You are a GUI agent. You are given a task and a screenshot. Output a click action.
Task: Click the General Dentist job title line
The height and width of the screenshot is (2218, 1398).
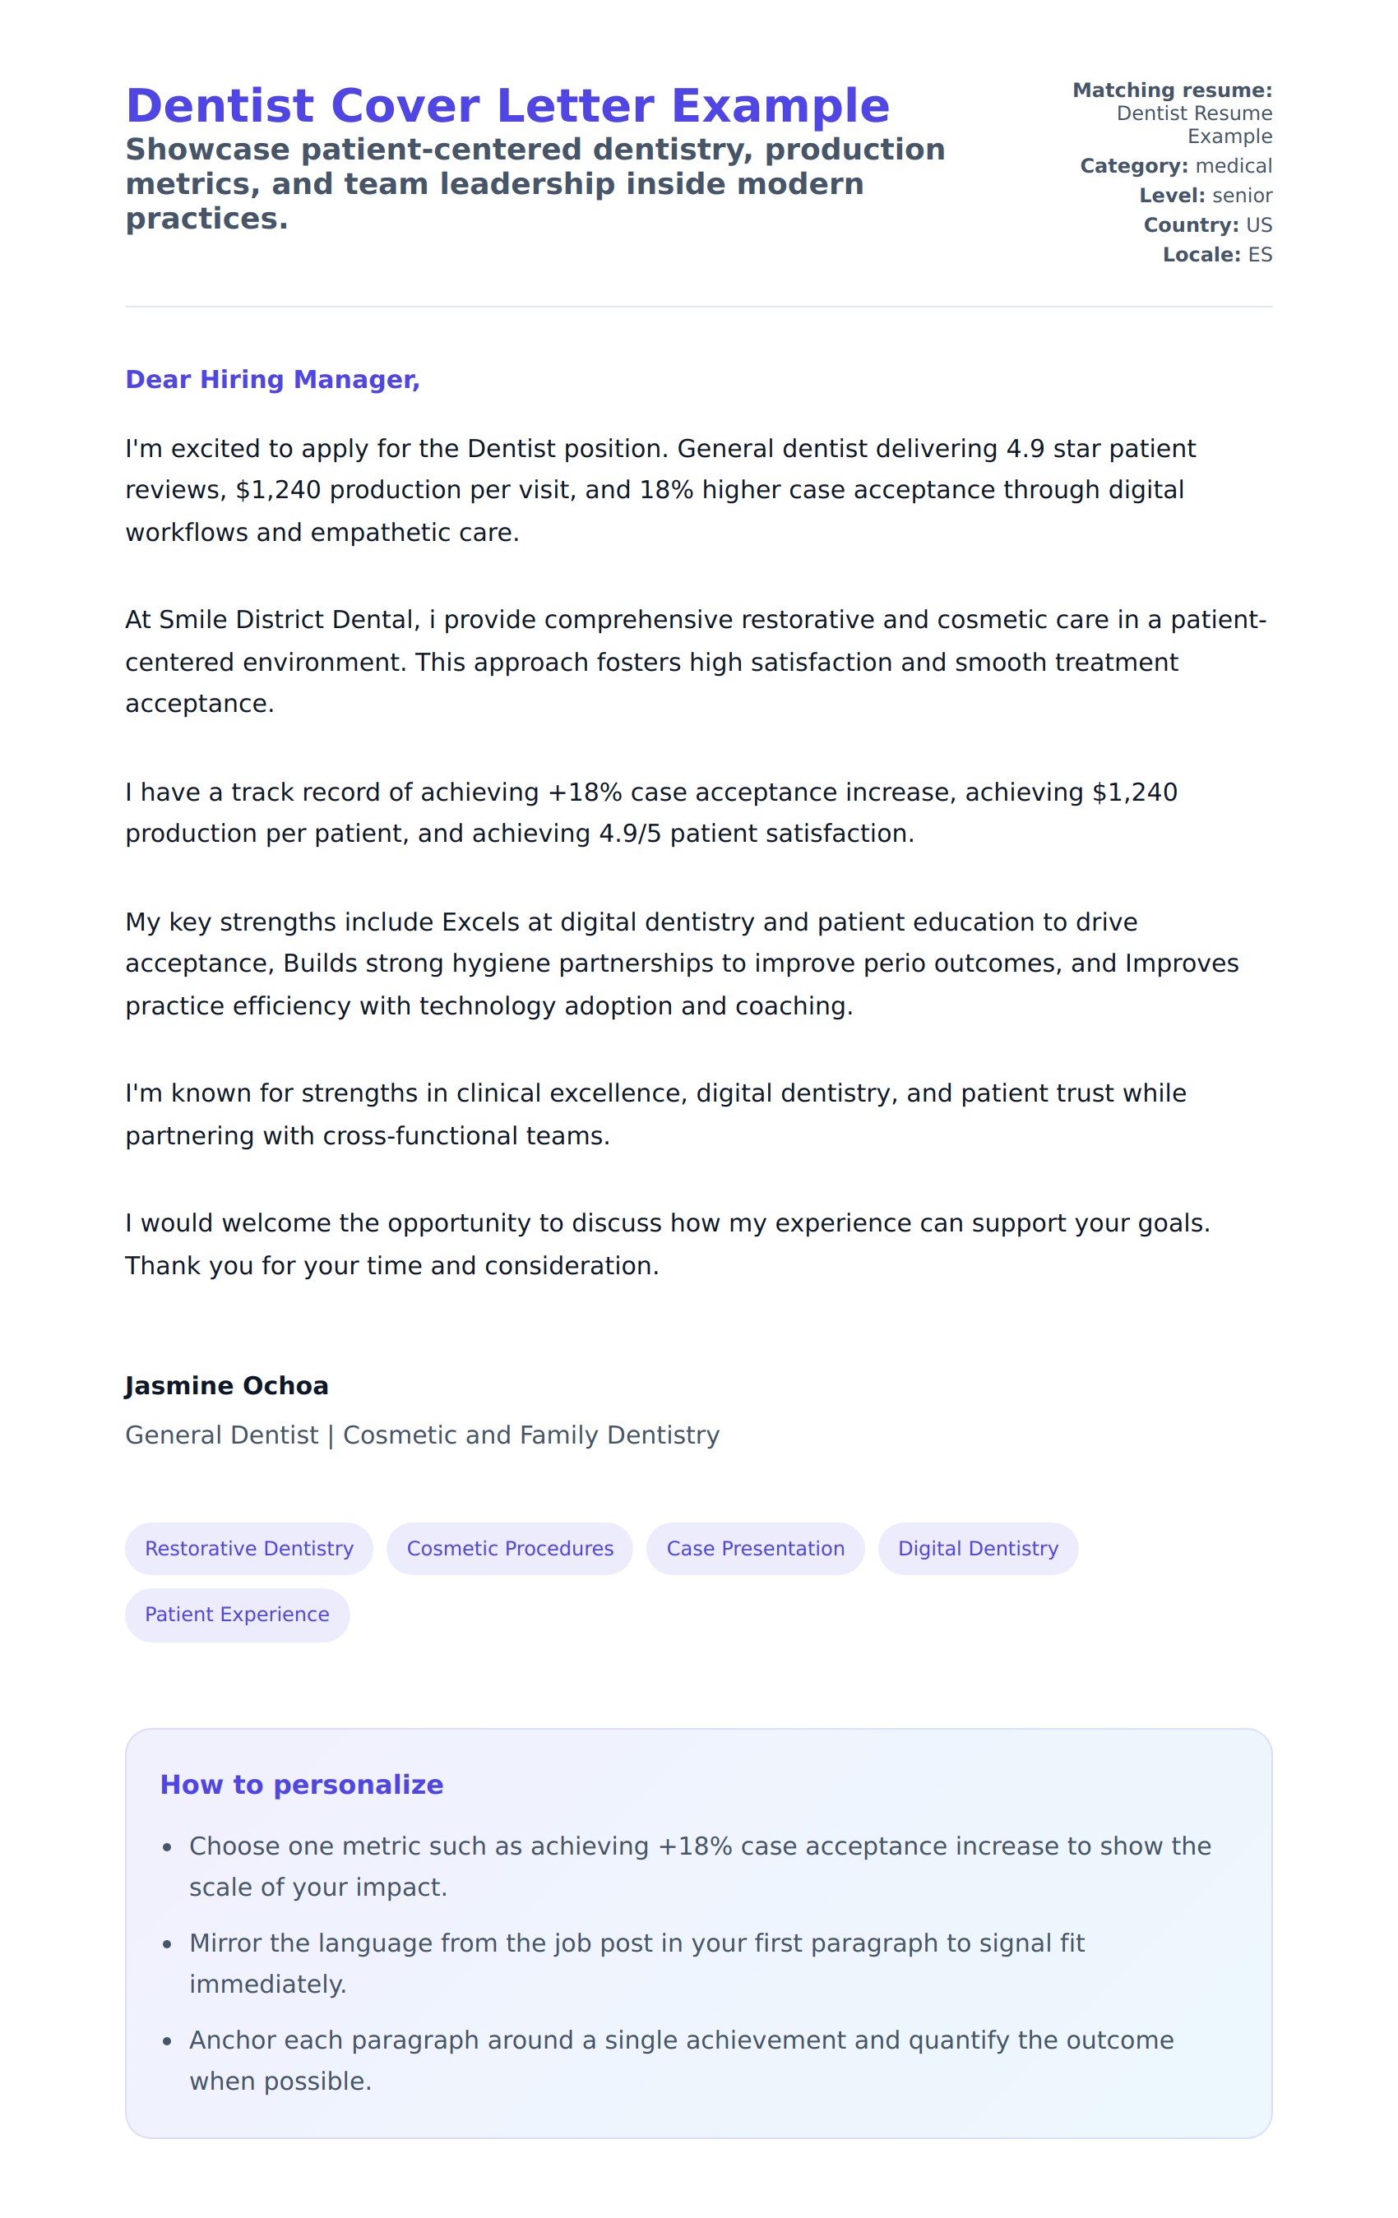(x=422, y=1435)
